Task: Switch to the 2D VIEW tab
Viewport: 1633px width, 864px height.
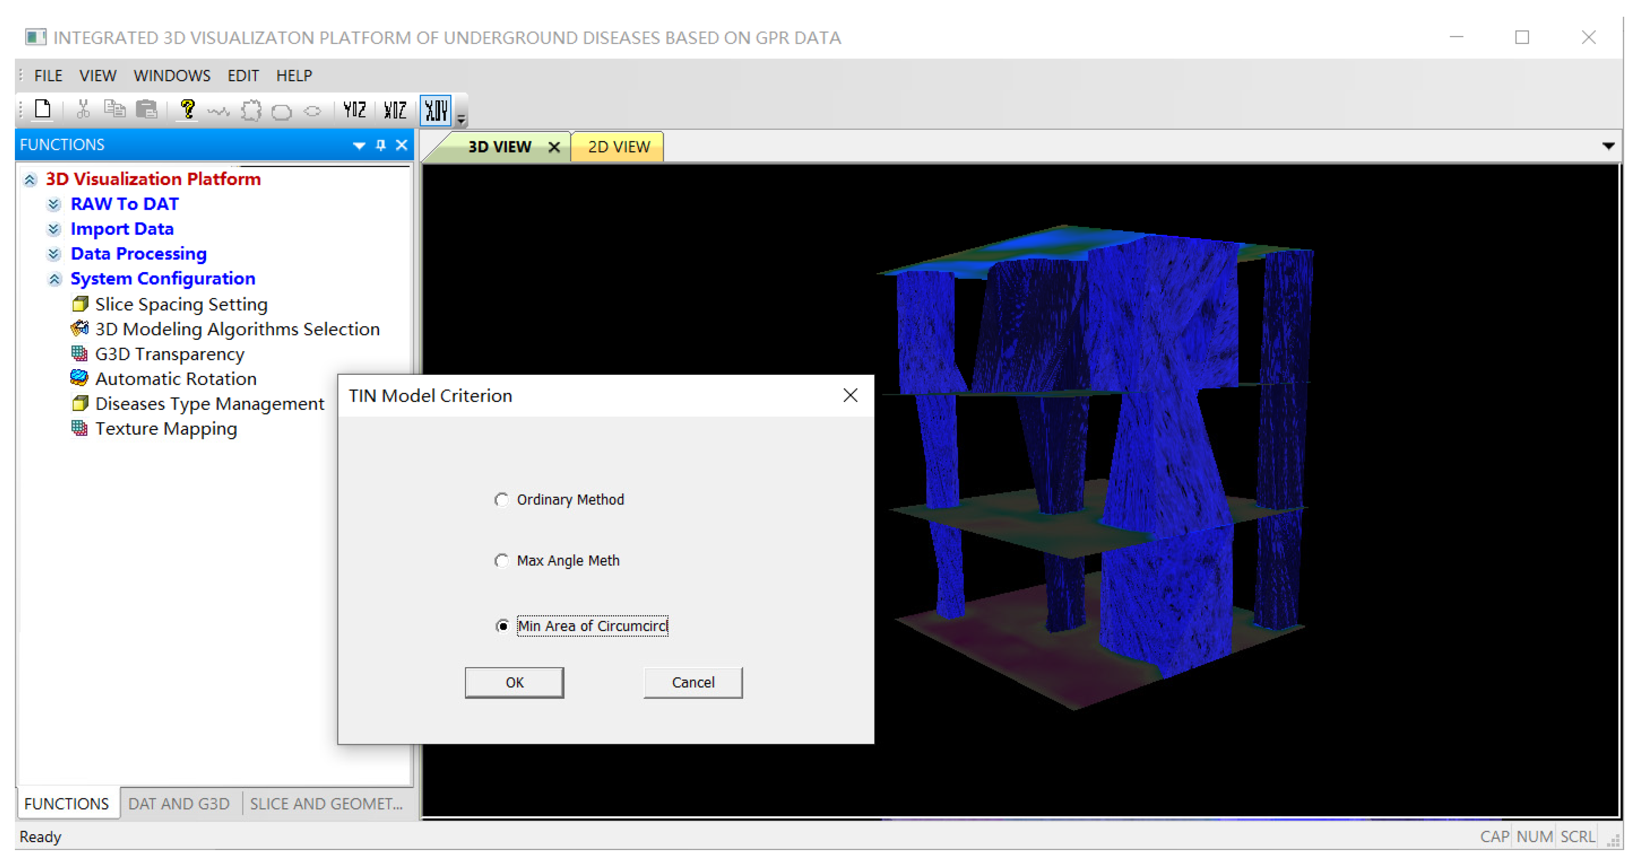Action: tap(618, 147)
